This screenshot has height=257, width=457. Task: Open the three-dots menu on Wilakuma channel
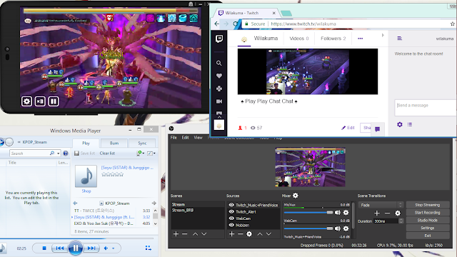pos(360,39)
